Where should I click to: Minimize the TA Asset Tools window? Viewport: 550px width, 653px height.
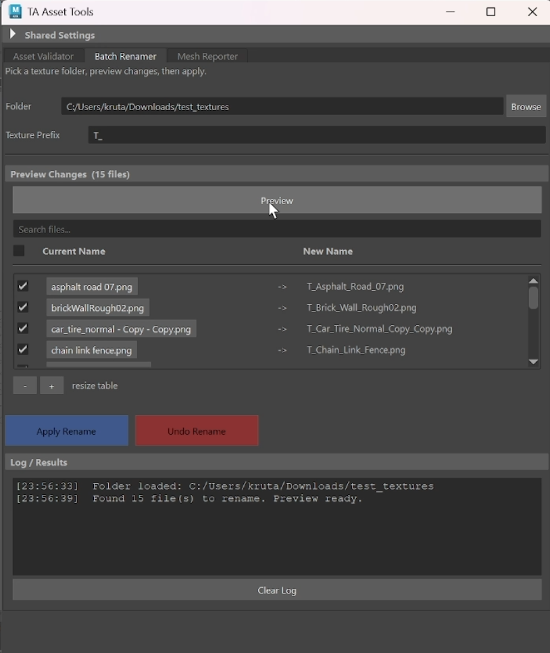tap(450, 11)
